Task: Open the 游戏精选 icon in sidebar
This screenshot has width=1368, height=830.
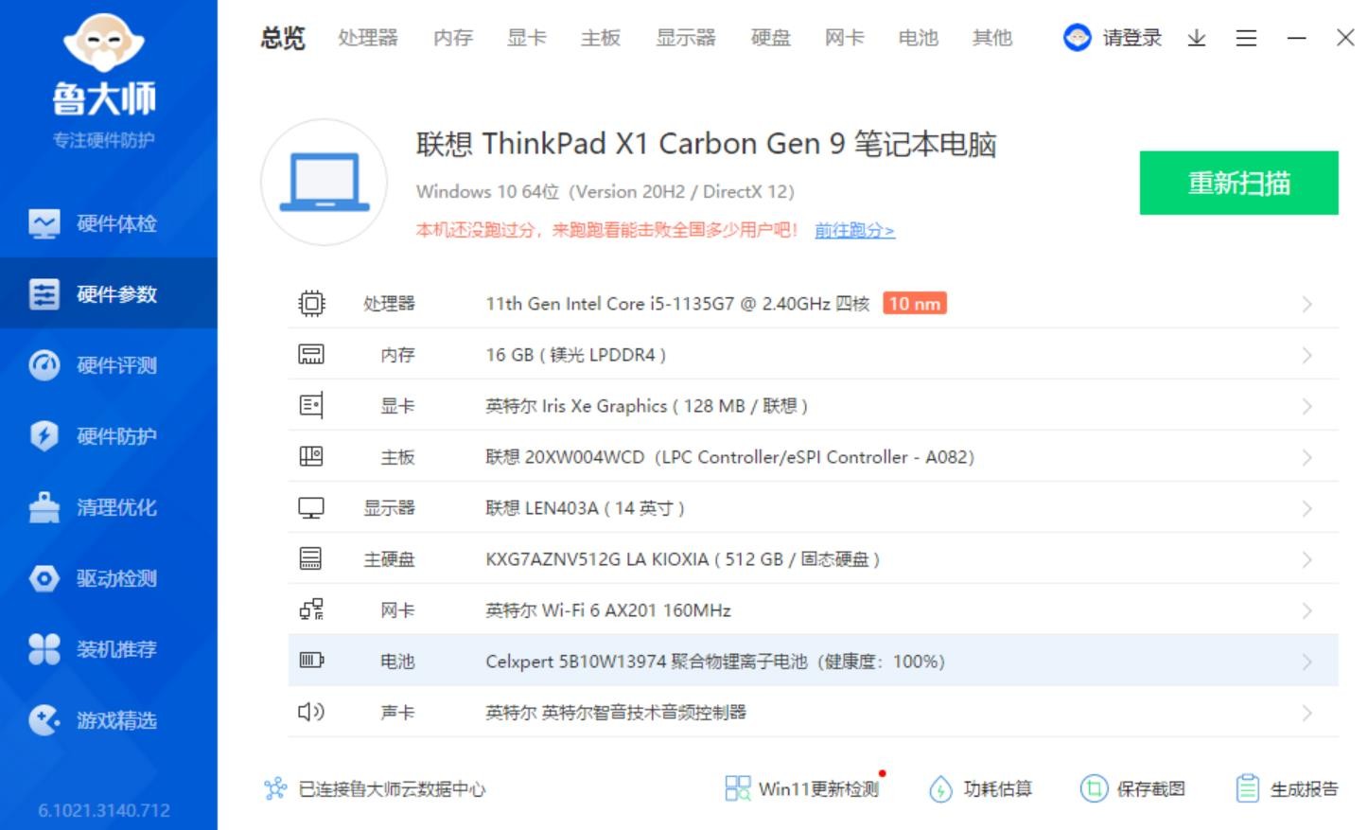Action: click(x=44, y=720)
